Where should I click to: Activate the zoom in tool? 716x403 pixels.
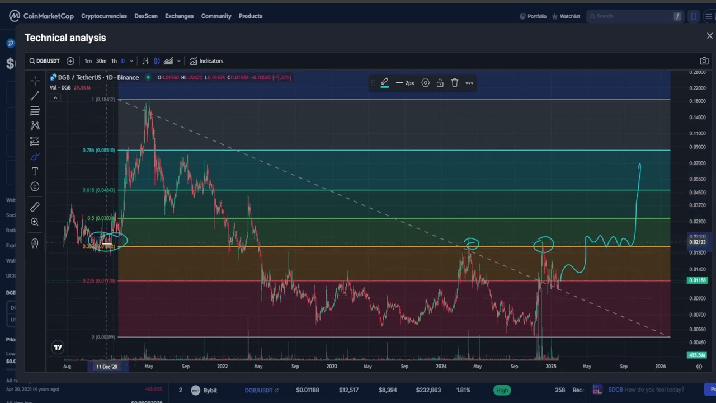(35, 222)
